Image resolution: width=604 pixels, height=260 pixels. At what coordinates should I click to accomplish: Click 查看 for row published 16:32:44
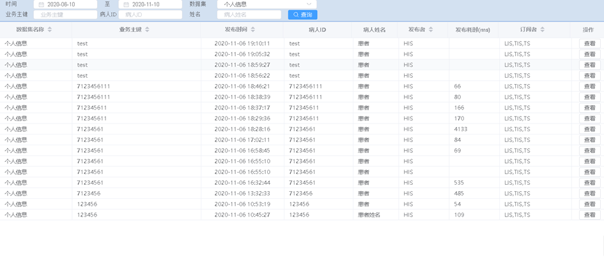click(x=590, y=183)
